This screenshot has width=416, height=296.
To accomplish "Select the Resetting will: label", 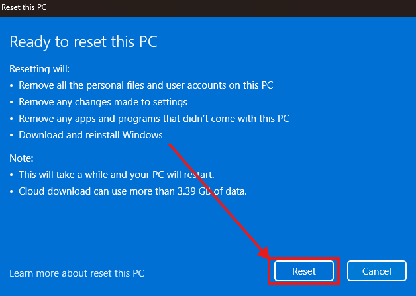I will [x=38, y=69].
